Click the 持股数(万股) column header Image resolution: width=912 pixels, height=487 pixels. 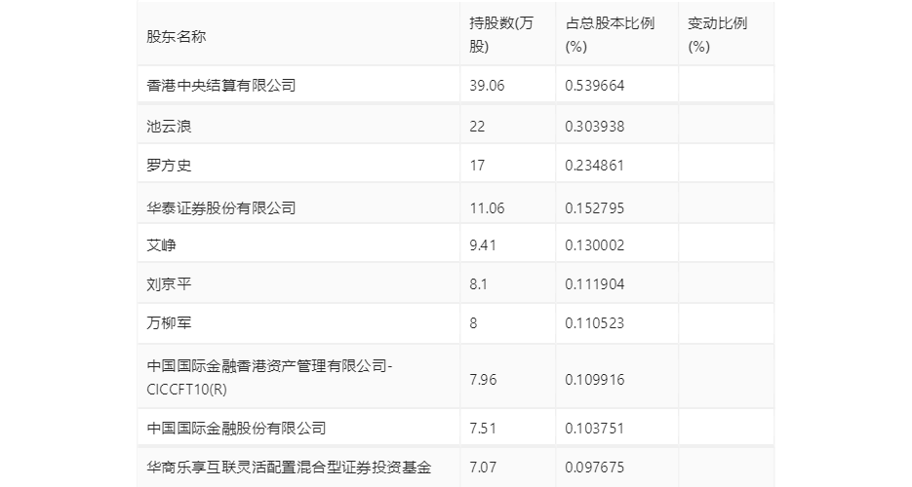coord(500,35)
